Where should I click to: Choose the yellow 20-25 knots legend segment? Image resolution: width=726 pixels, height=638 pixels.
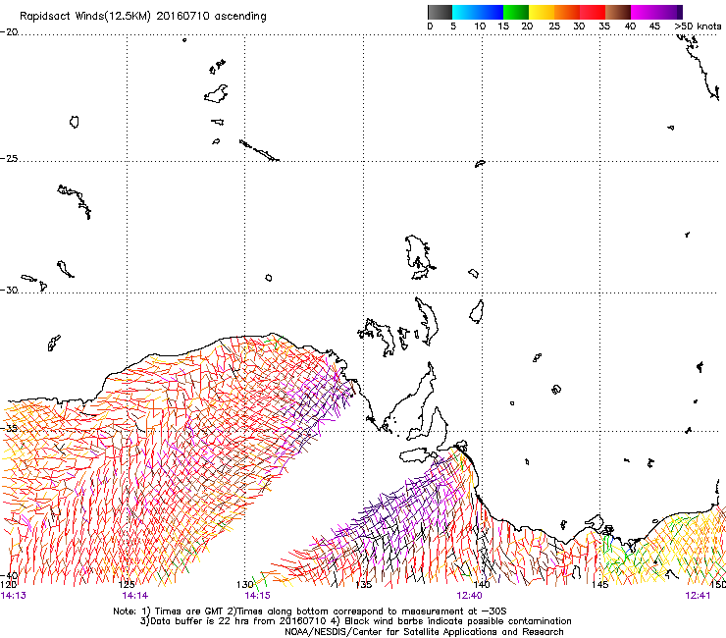pos(542,12)
